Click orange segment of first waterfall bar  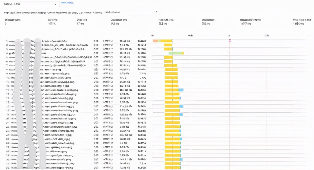[155, 41]
